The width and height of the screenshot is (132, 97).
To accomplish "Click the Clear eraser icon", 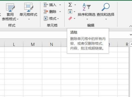I will coord(70,18).
